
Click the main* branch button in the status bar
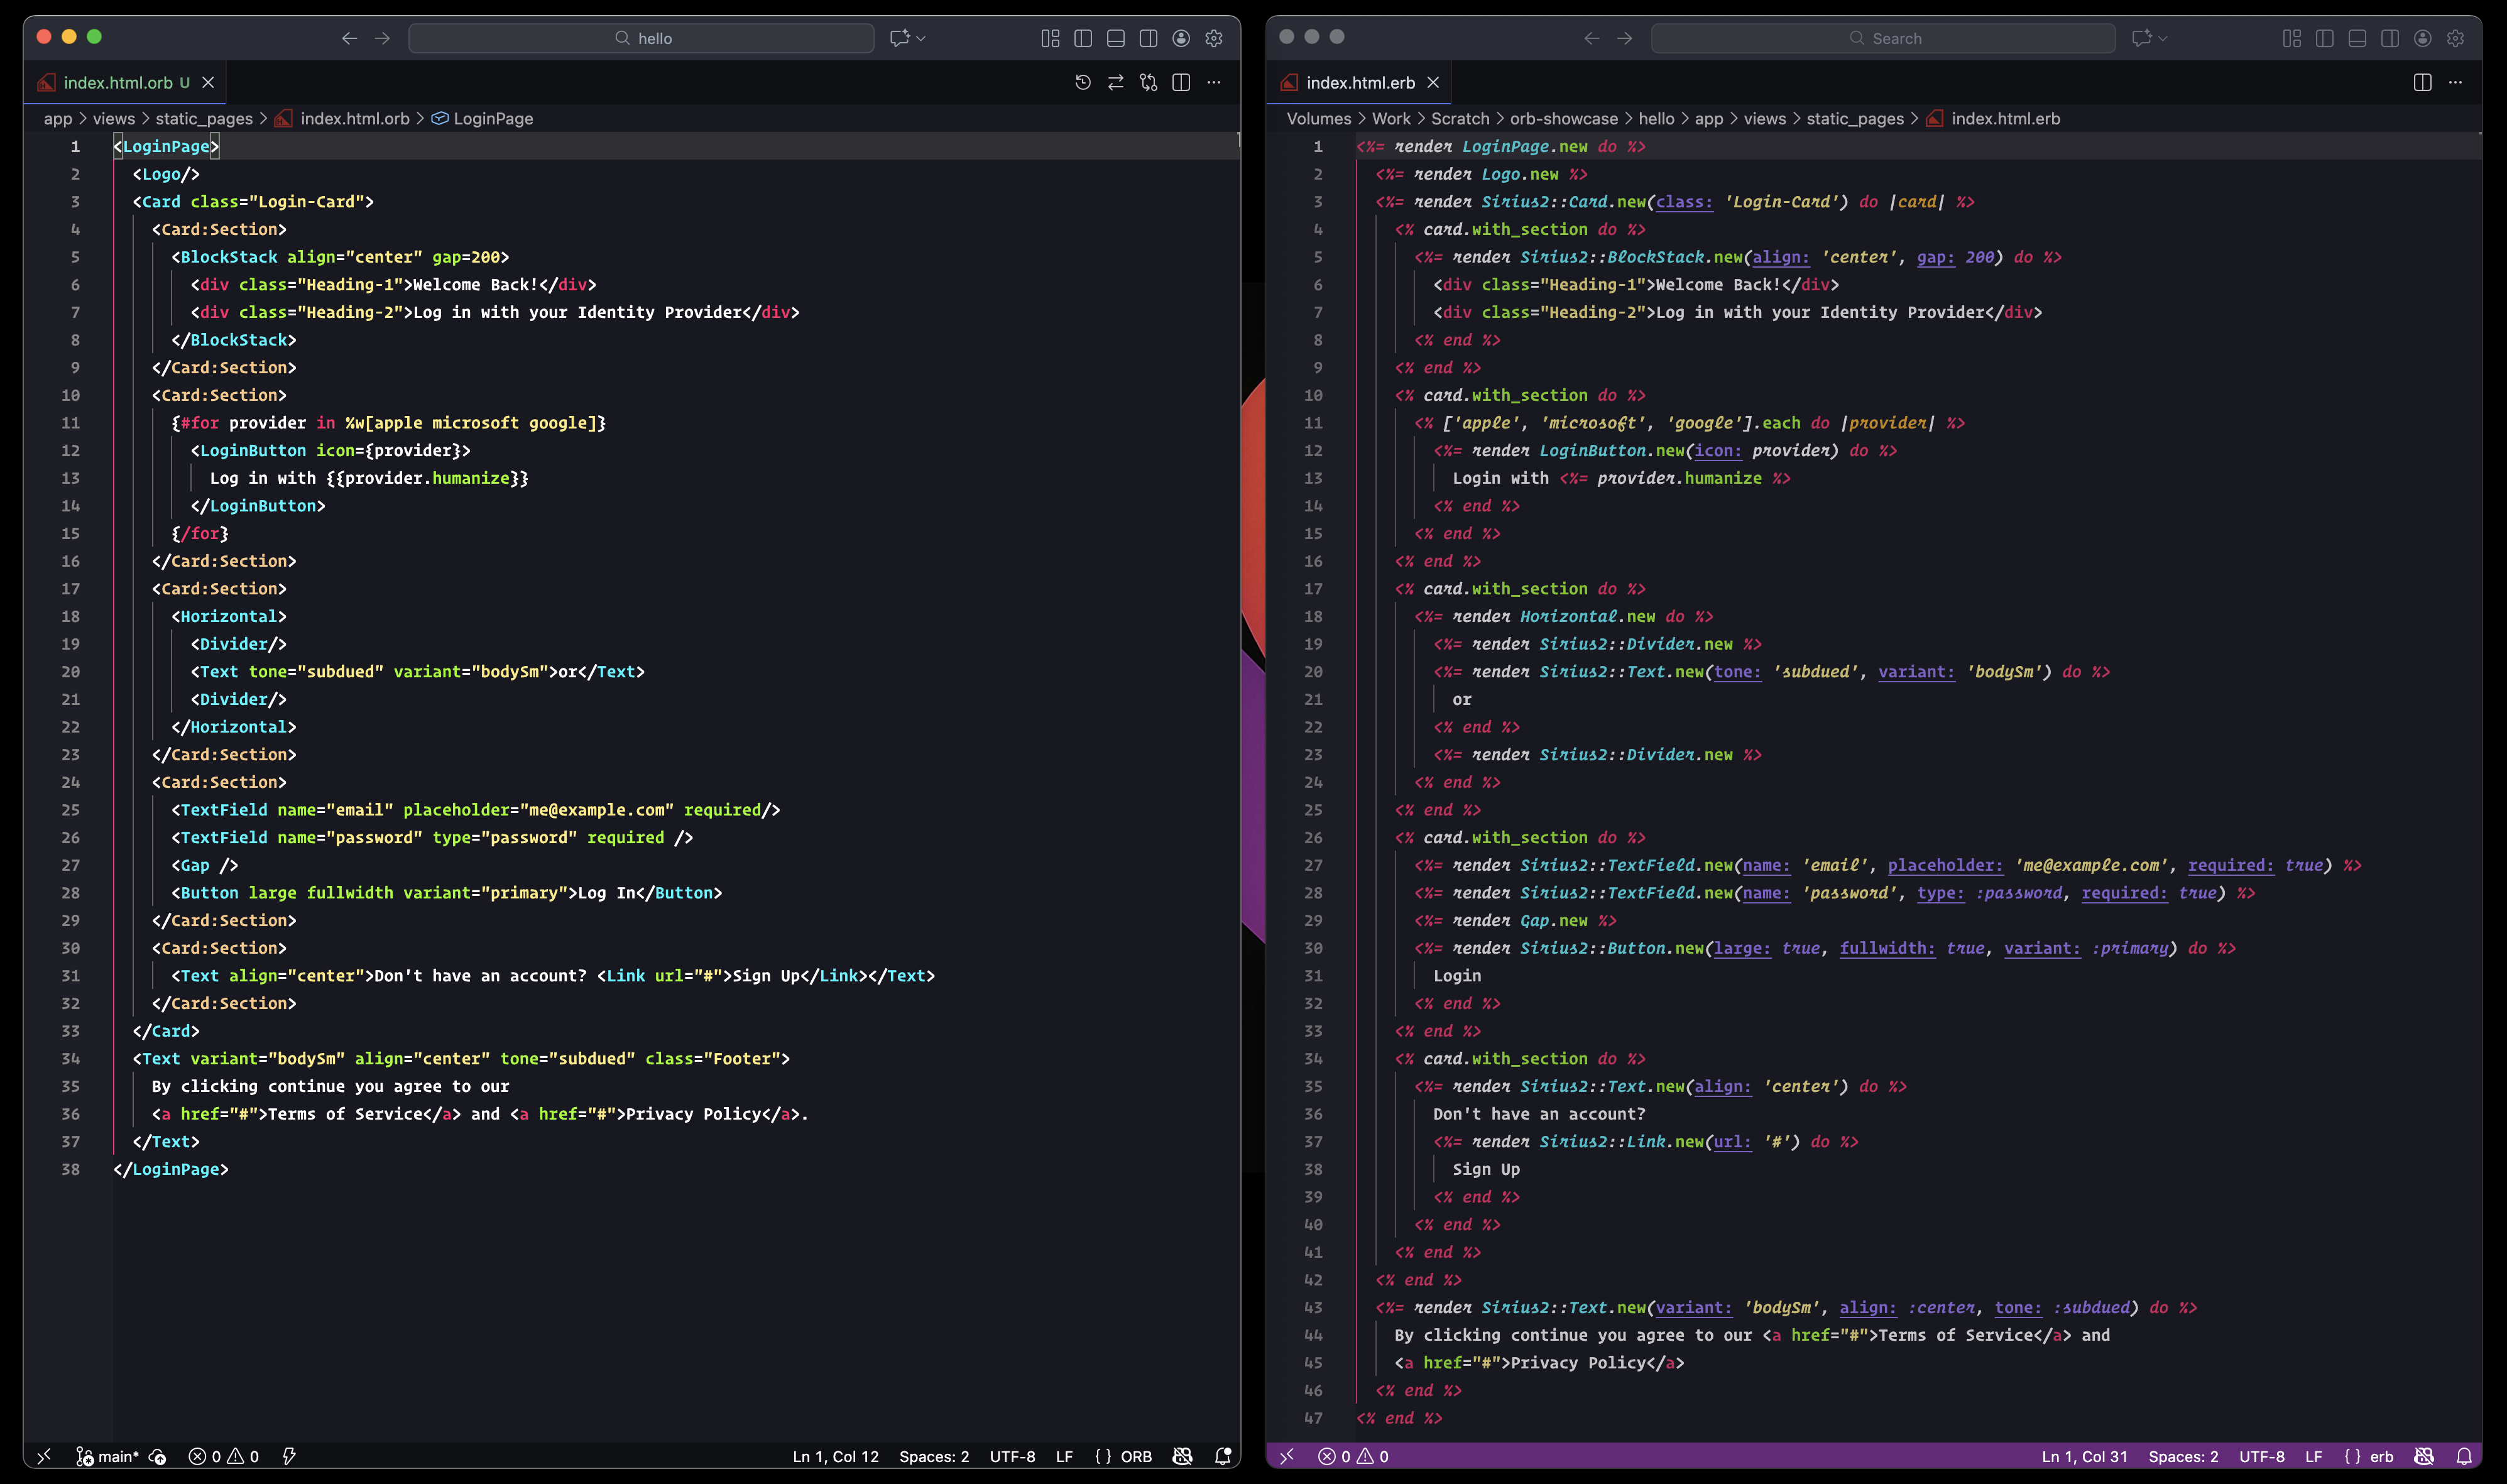[108, 1456]
